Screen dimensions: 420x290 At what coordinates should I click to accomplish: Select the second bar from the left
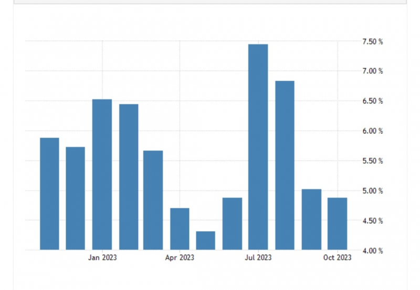tap(76, 198)
